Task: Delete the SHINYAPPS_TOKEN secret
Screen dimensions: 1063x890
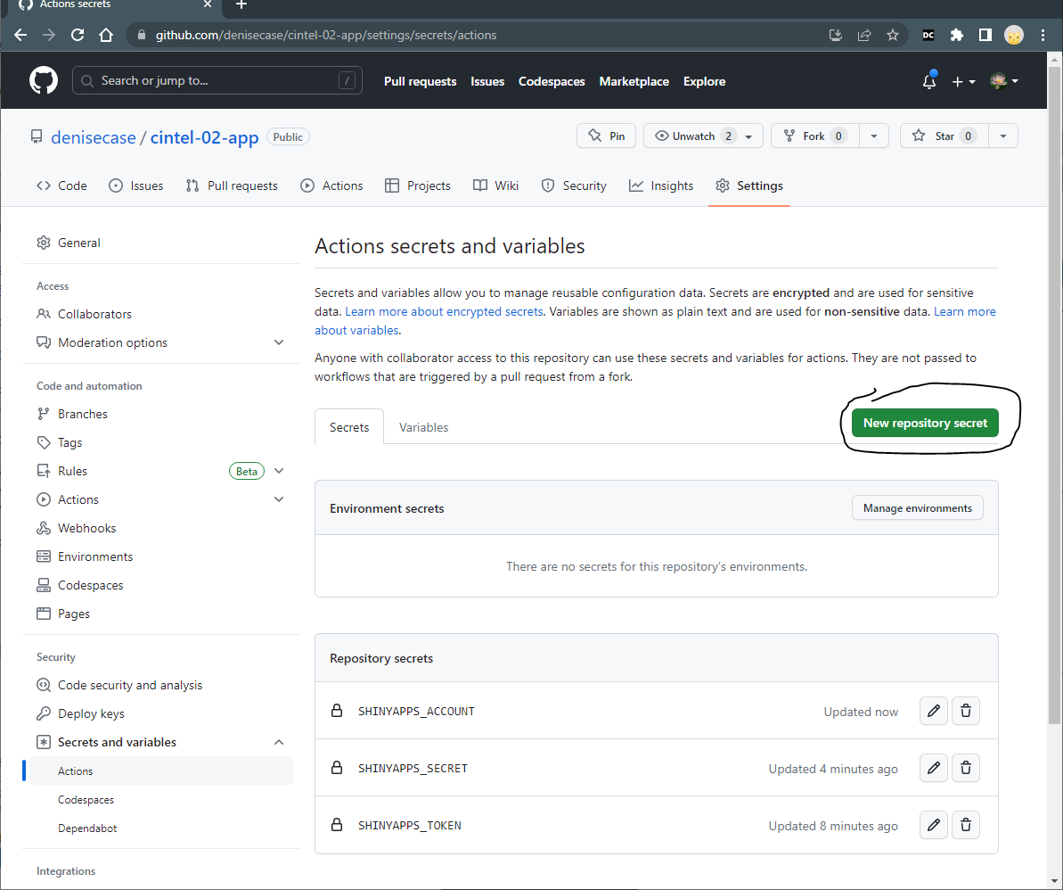Action: point(966,825)
